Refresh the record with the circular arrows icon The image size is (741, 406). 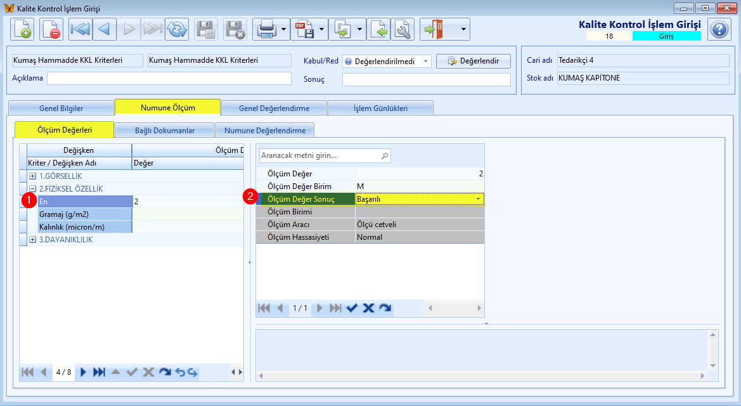[x=177, y=29]
